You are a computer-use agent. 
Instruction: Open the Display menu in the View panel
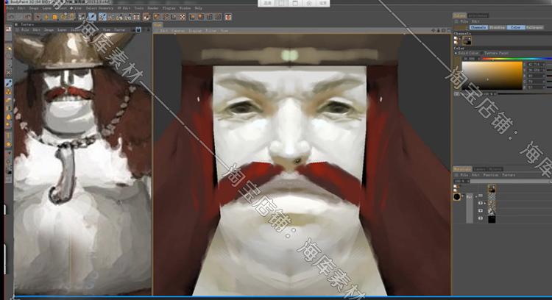195,31
